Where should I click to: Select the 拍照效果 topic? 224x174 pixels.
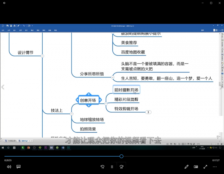(x=88, y=129)
